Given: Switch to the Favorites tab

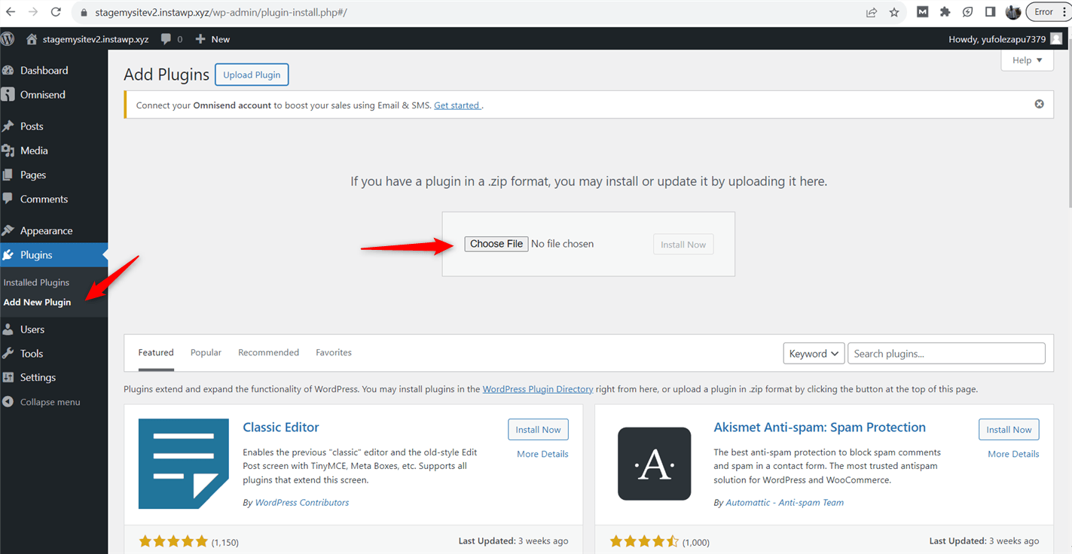Looking at the screenshot, I should [x=334, y=352].
